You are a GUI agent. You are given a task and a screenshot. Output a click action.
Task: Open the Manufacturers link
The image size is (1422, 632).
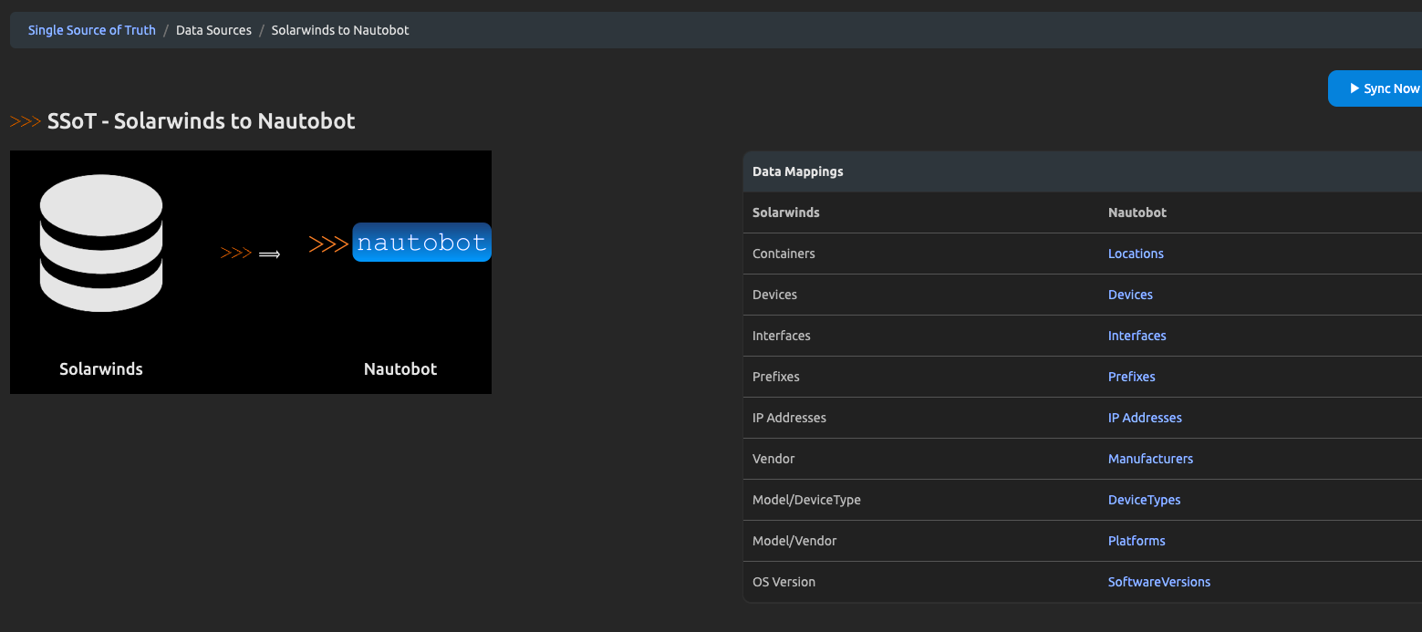pos(1150,459)
